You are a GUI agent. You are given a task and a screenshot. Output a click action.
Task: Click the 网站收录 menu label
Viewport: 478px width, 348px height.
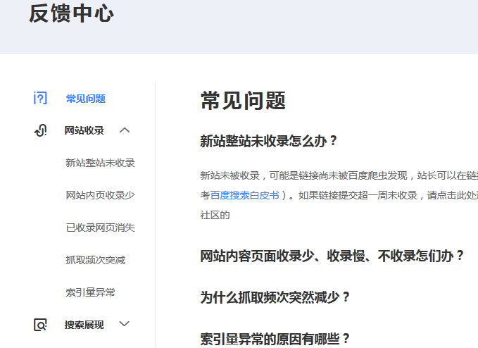(84, 130)
